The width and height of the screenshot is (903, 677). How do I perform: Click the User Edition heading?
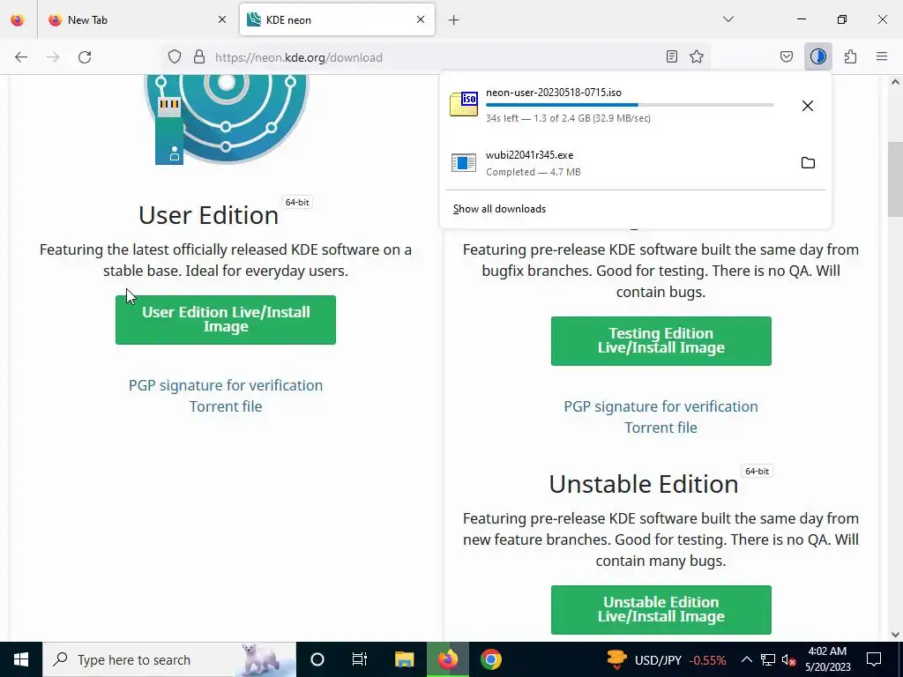point(208,215)
